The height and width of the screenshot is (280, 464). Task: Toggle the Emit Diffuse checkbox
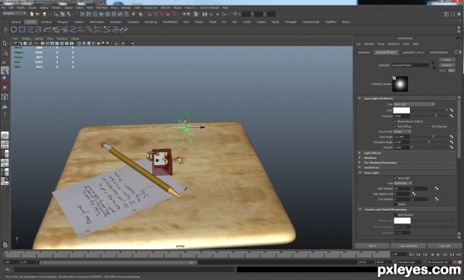click(x=394, y=127)
